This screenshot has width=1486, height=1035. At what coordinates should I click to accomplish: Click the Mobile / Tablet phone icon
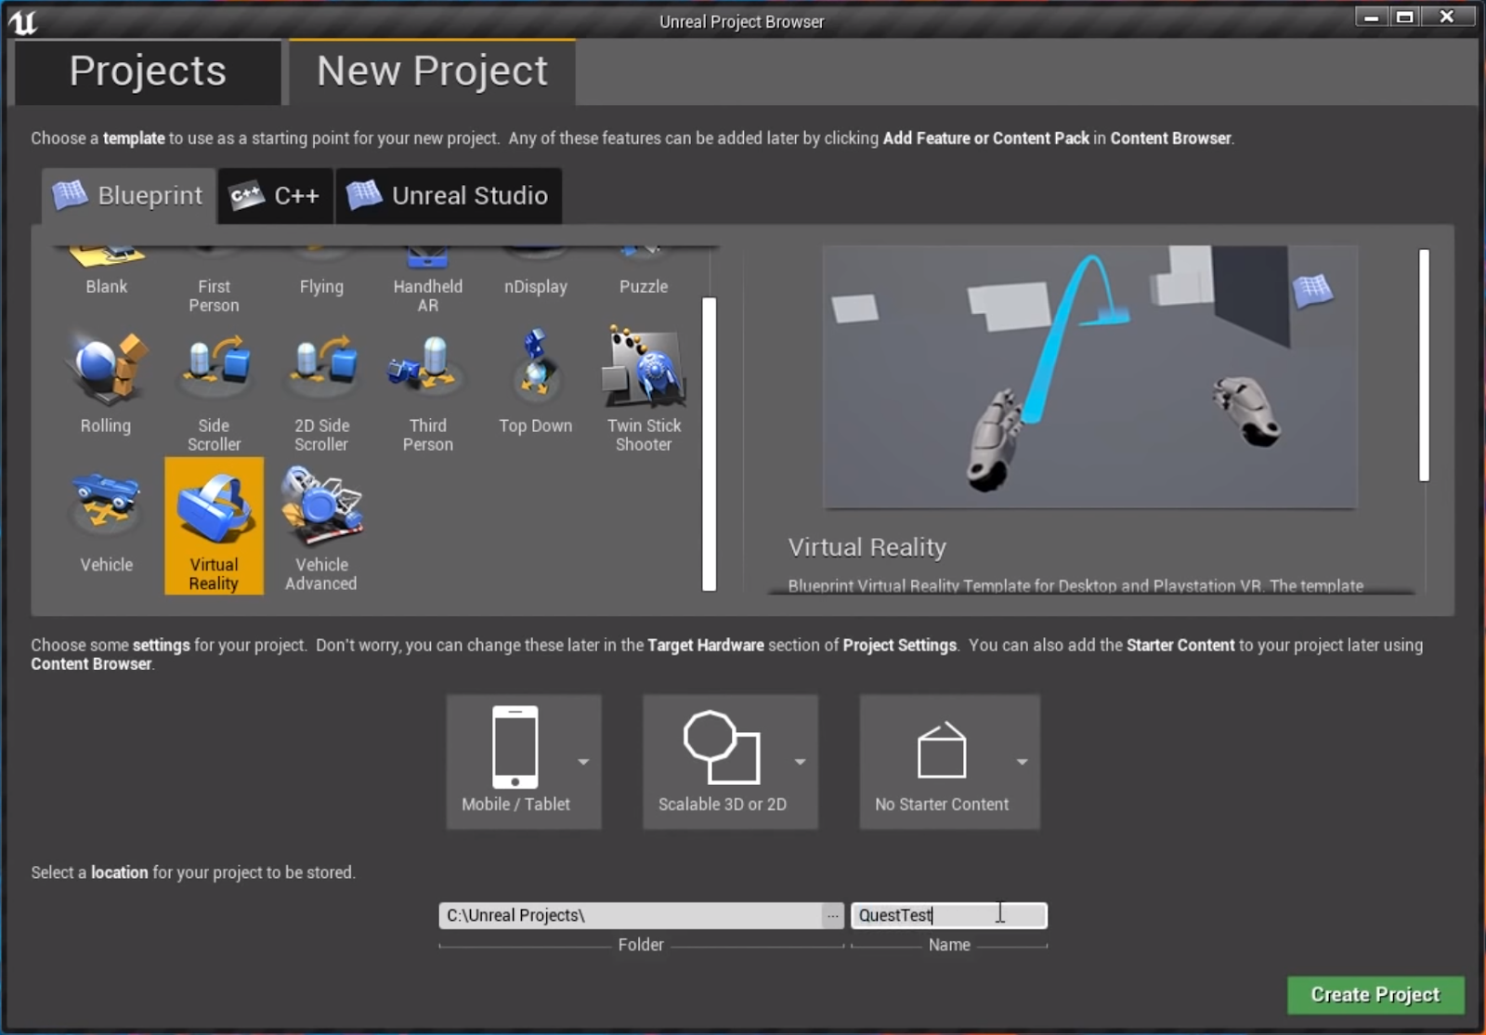coord(515,747)
